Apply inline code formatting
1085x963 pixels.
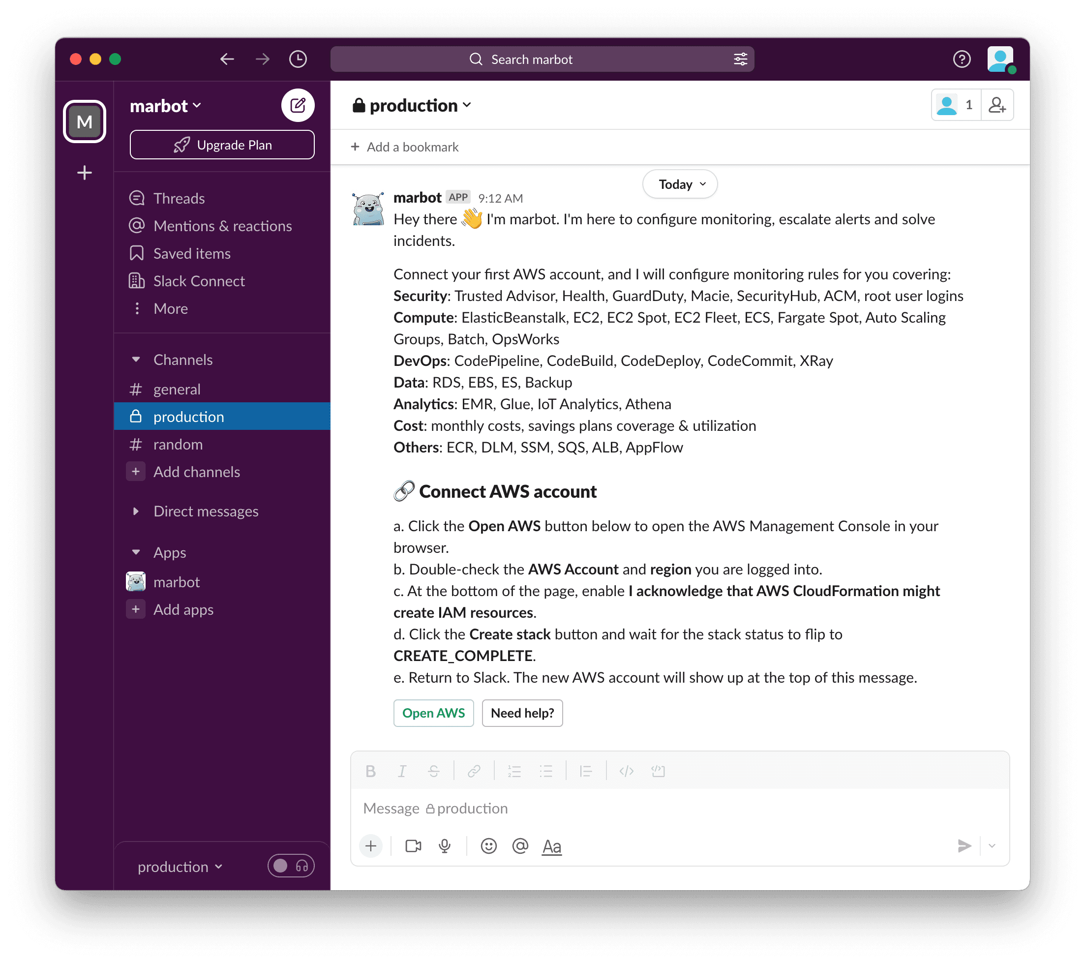627,771
